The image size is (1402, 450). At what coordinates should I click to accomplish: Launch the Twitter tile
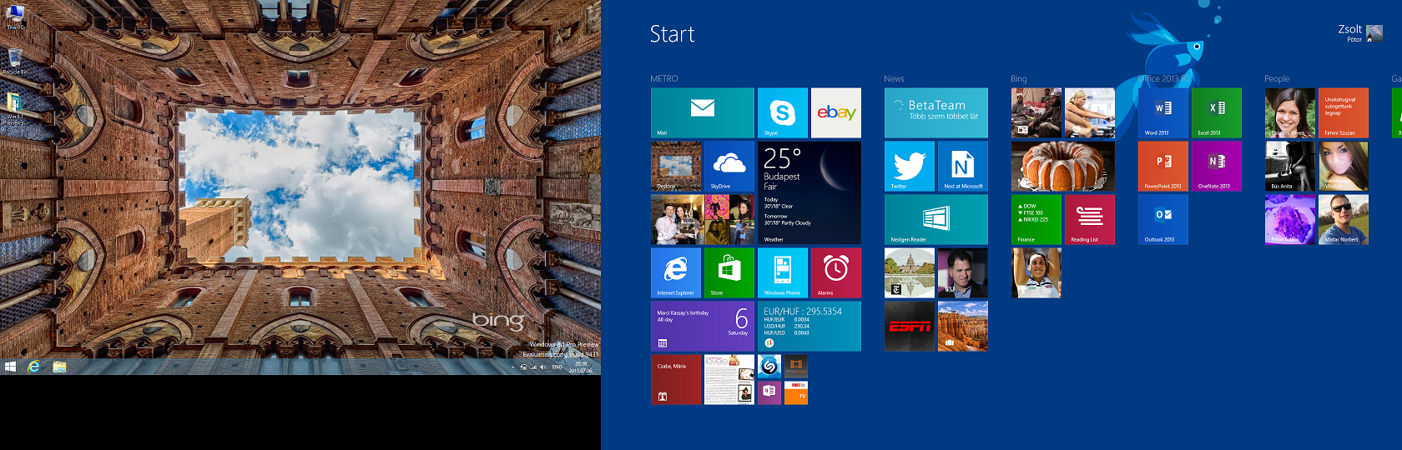pyautogui.click(x=909, y=166)
